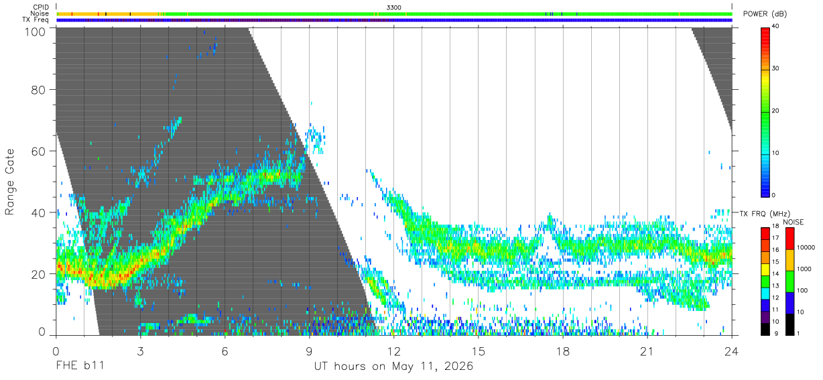Click the Range Gate axis title
This screenshot has height=380, width=823.
tap(9, 182)
